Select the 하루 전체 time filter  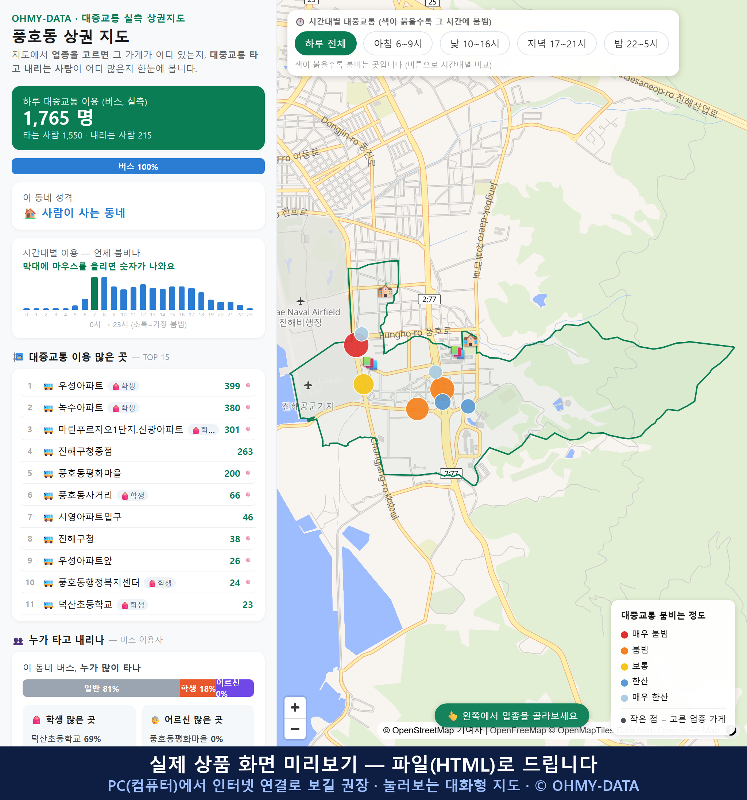click(x=325, y=43)
